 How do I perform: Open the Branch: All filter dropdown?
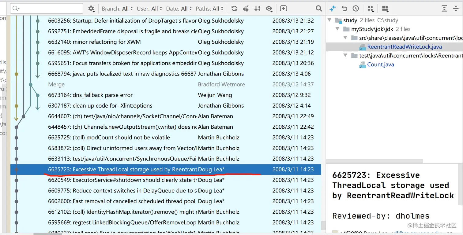[118, 9]
